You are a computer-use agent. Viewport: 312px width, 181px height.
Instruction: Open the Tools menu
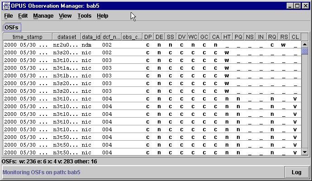point(84,16)
